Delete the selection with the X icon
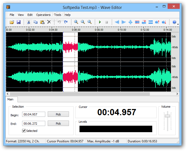This screenshot has width=187, height=151. pyautogui.click(x=49, y=22)
